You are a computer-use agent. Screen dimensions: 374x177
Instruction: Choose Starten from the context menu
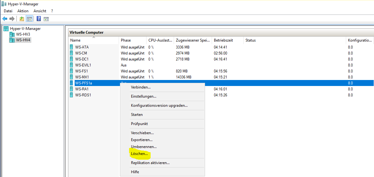point(162,115)
